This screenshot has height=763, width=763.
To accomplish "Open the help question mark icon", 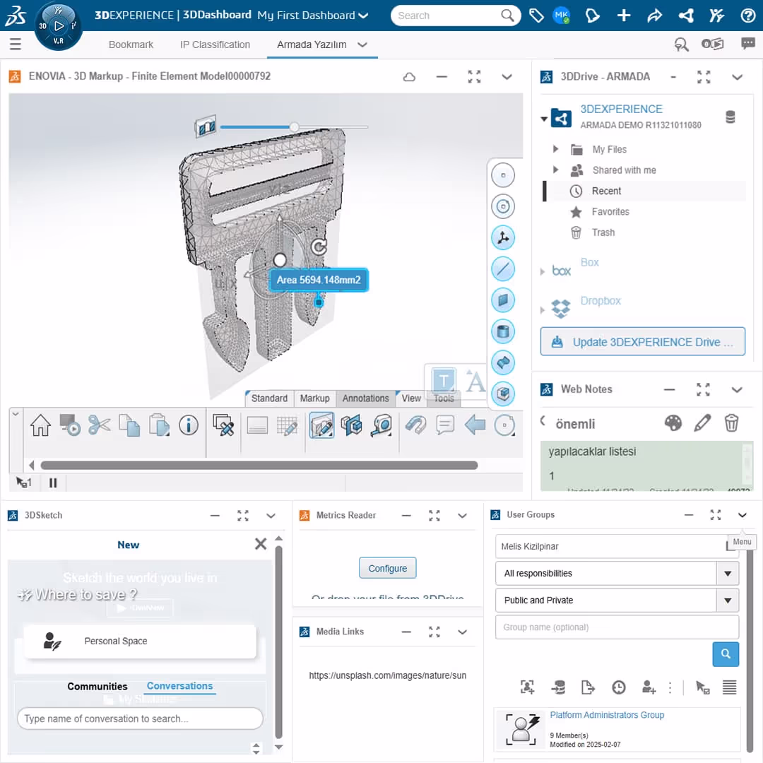I will (x=747, y=16).
